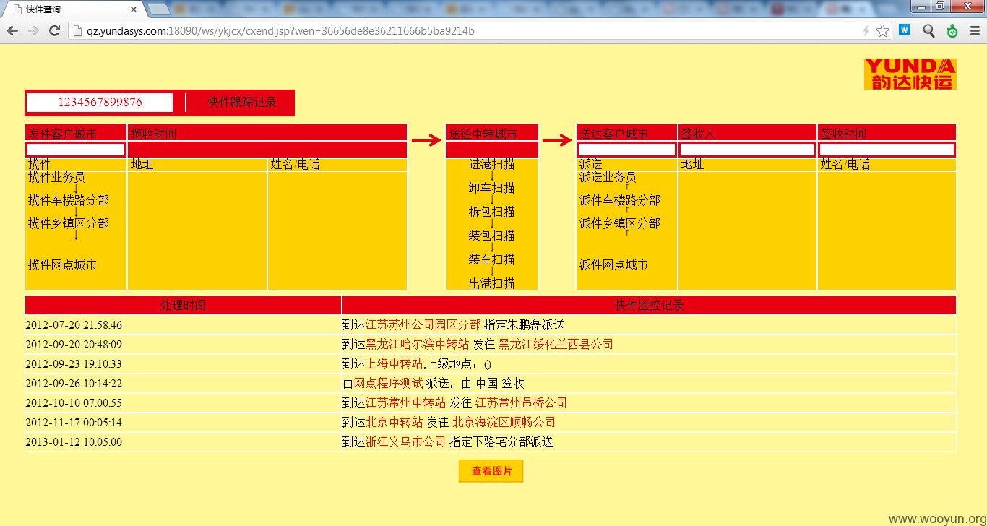Click the 签收时间 header
This screenshot has height=526, width=987.
[x=887, y=133]
